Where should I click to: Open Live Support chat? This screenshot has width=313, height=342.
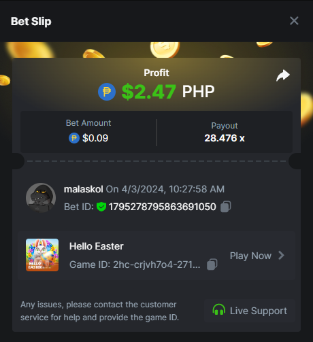point(250,311)
